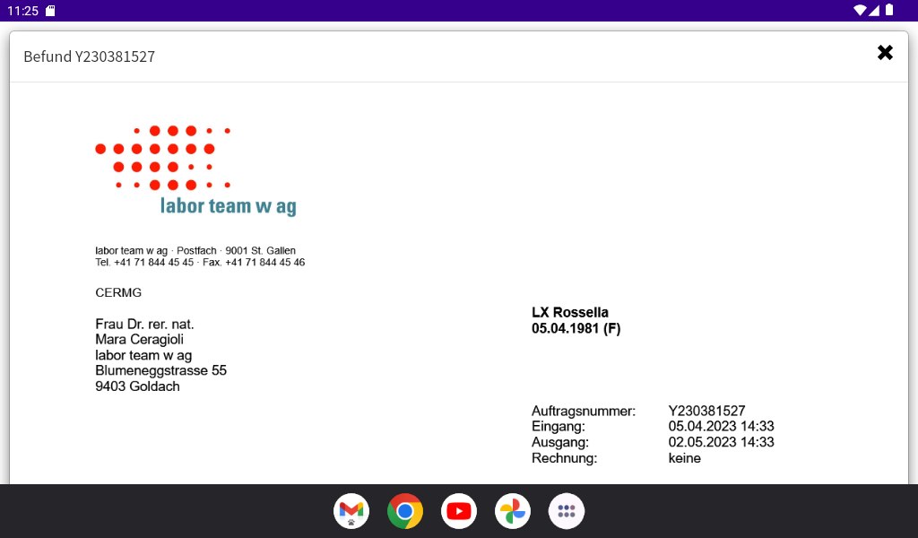Tap the clock showing 11:25
The image size is (918, 538).
coord(22,11)
